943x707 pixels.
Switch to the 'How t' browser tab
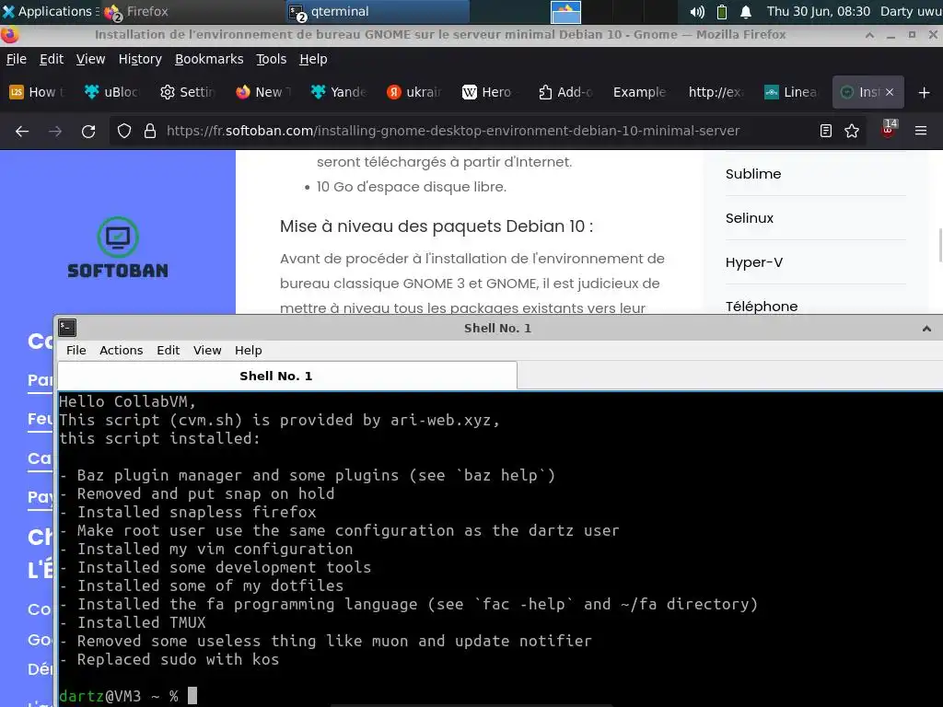[x=38, y=92]
